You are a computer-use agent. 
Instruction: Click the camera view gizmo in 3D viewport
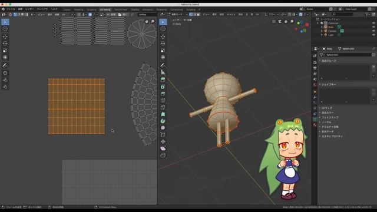pyautogui.click(x=280, y=22)
